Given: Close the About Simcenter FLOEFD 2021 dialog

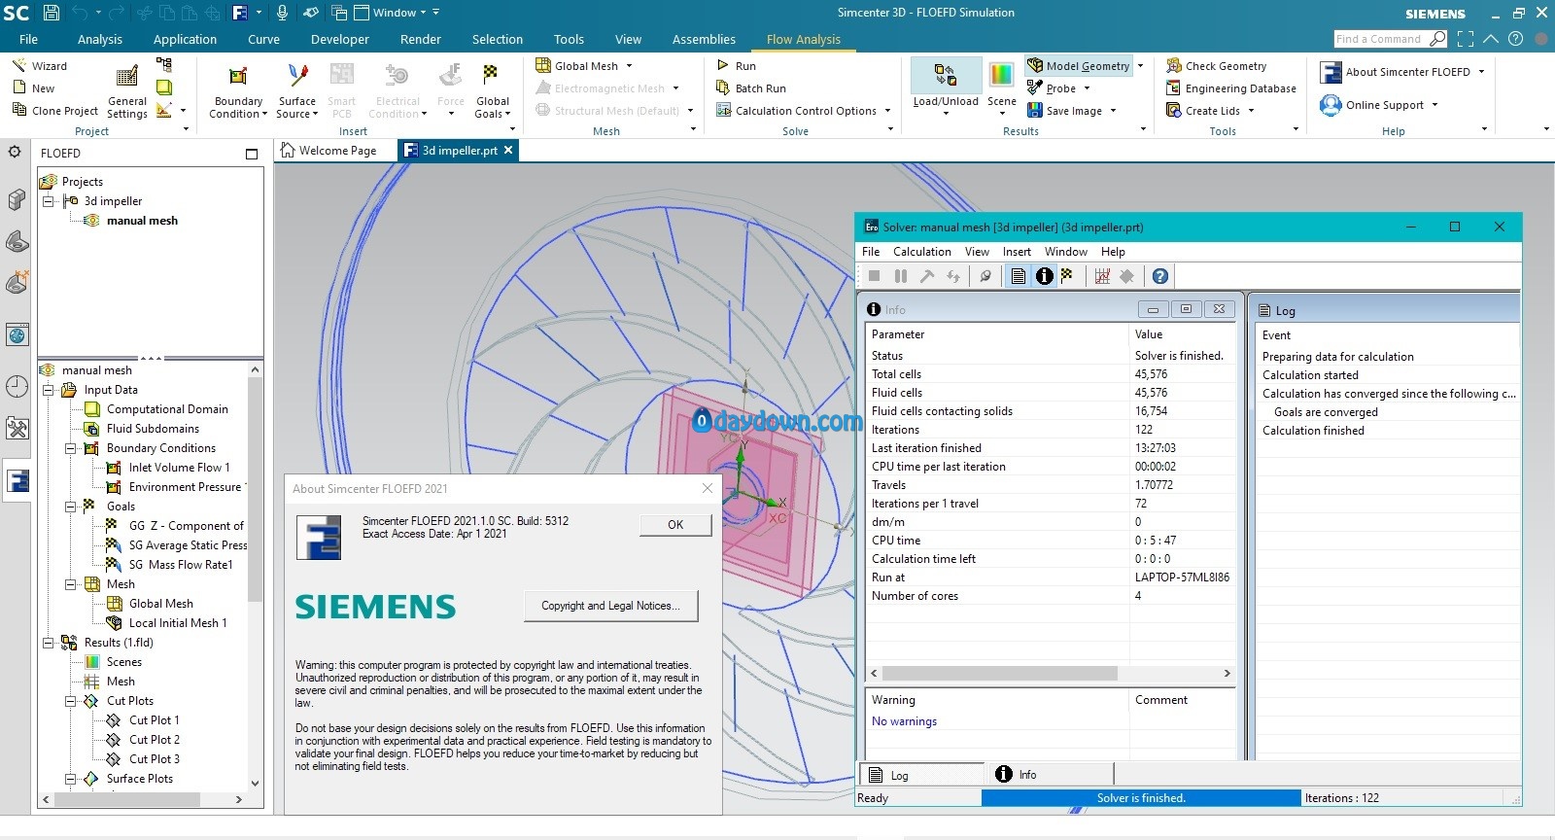Looking at the screenshot, I should (708, 489).
